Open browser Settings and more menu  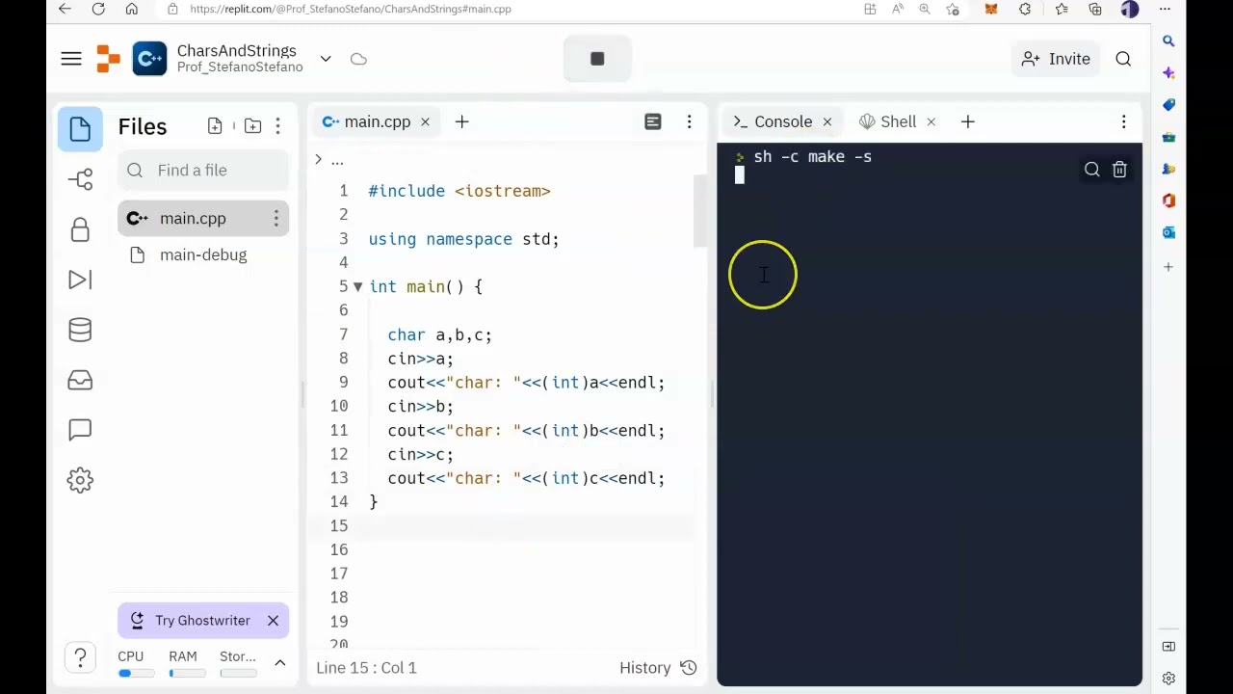click(1165, 9)
